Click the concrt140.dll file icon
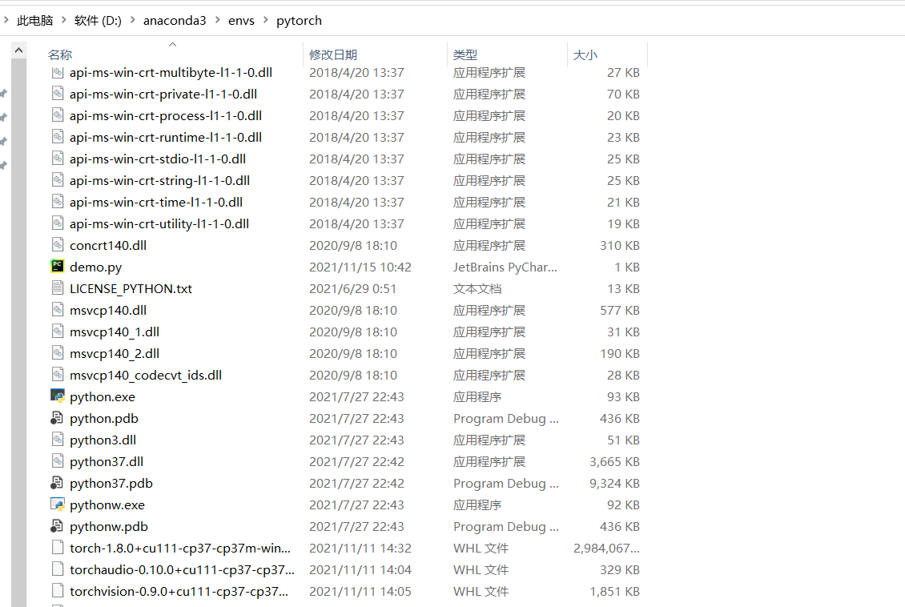The height and width of the screenshot is (607, 905). point(57,245)
